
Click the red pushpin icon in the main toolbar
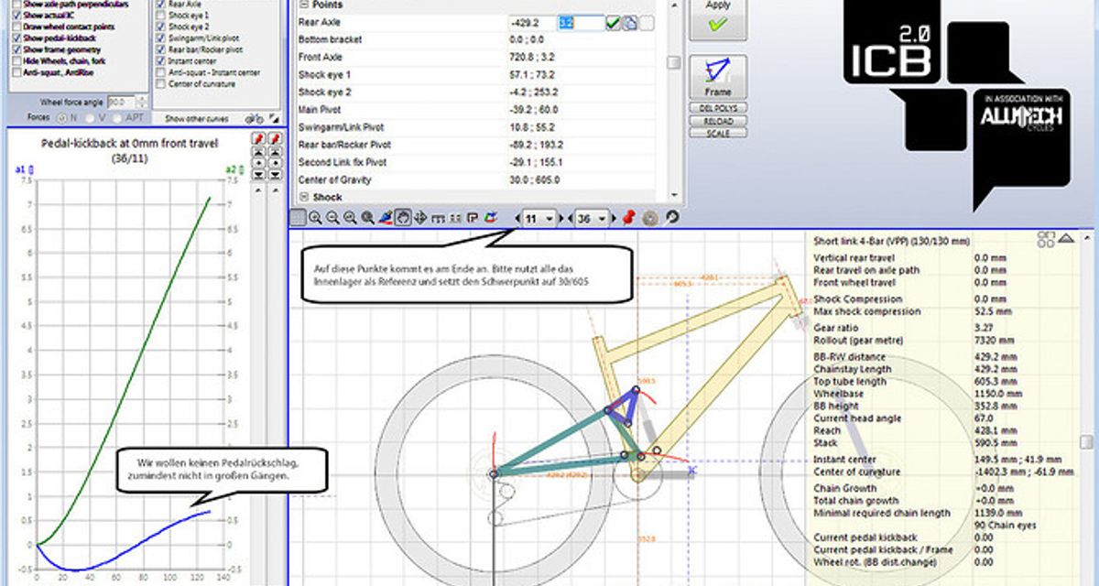628,218
